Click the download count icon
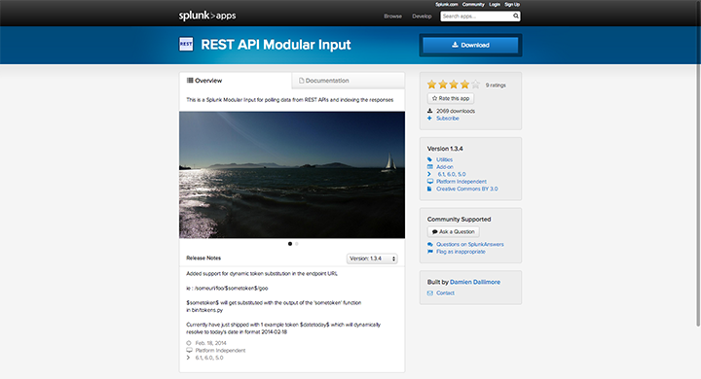The width and height of the screenshot is (701, 379). [429, 111]
